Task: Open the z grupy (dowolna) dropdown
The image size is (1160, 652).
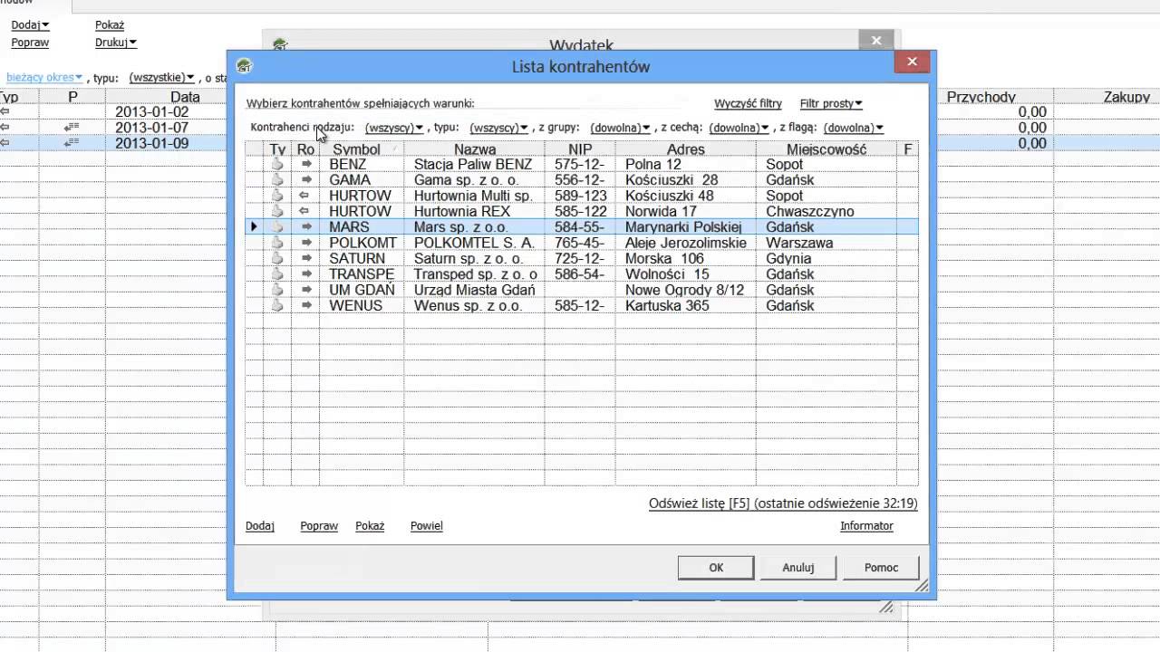Action: [620, 129]
